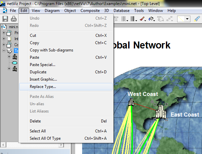
Task: Click the Print icon in toolbar
Action: coord(14,19)
